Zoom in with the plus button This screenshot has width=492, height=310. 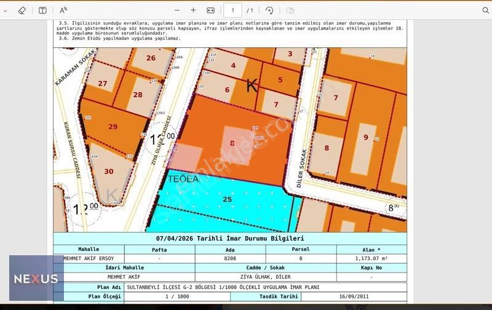coord(193,10)
